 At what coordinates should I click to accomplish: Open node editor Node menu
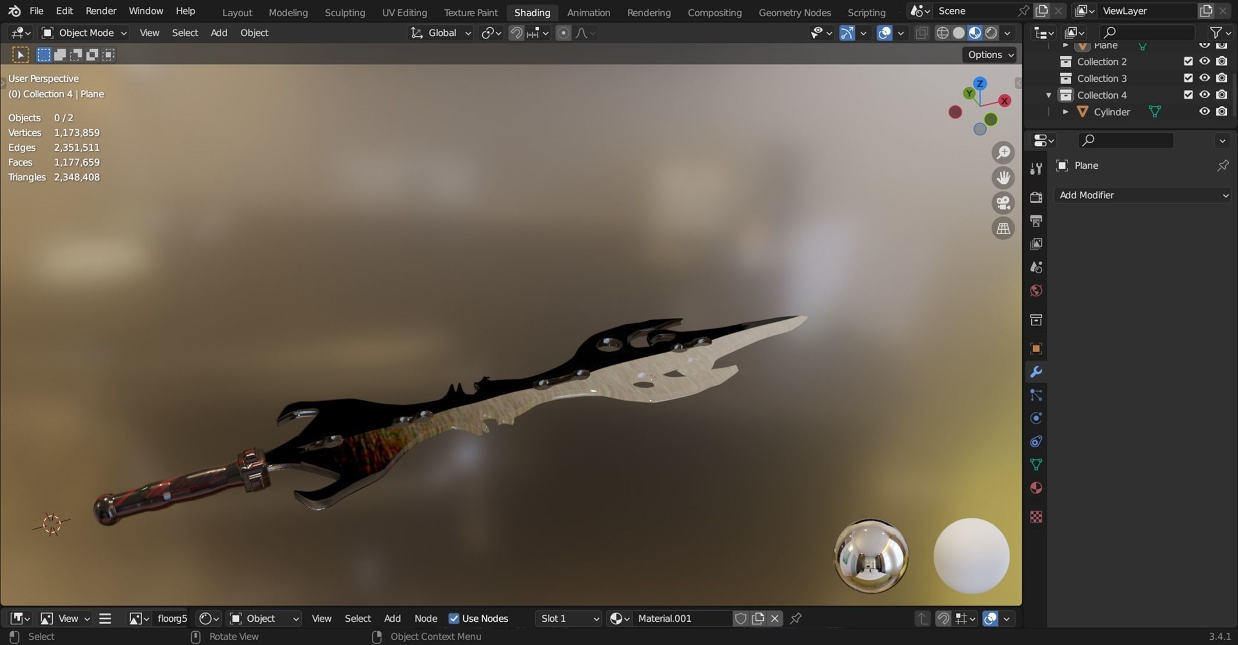pyautogui.click(x=425, y=619)
